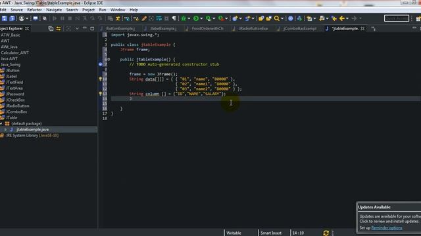Image resolution: width=421 pixels, height=236 pixels.
Task: Click Reminder options link in updates popup
Action: 387,228
